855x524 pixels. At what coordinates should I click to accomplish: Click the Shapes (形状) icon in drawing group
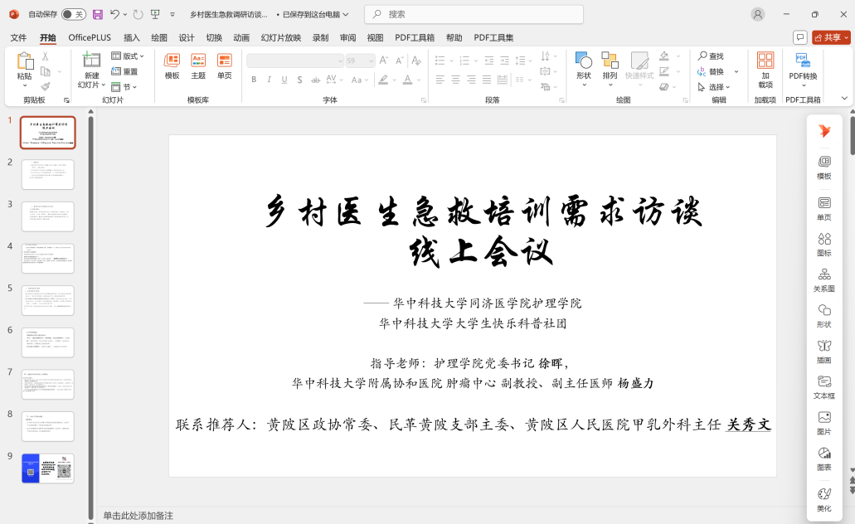click(584, 61)
